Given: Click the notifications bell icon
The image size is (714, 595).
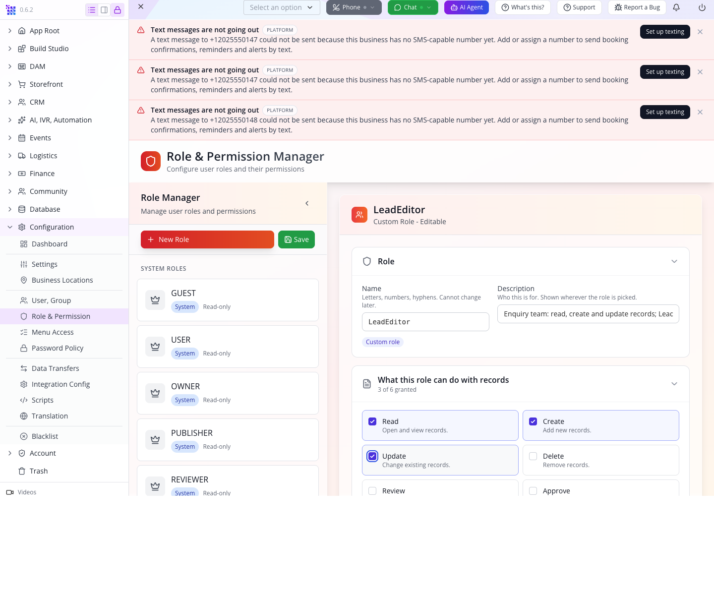Looking at the screenshot, I should point(676,7).
